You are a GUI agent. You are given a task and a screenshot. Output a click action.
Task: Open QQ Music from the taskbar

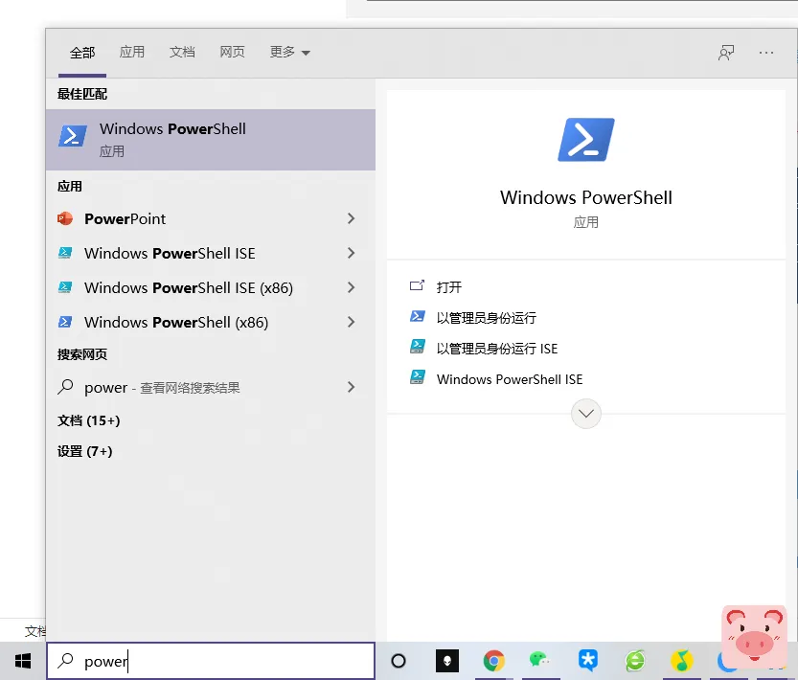point(682,661)
